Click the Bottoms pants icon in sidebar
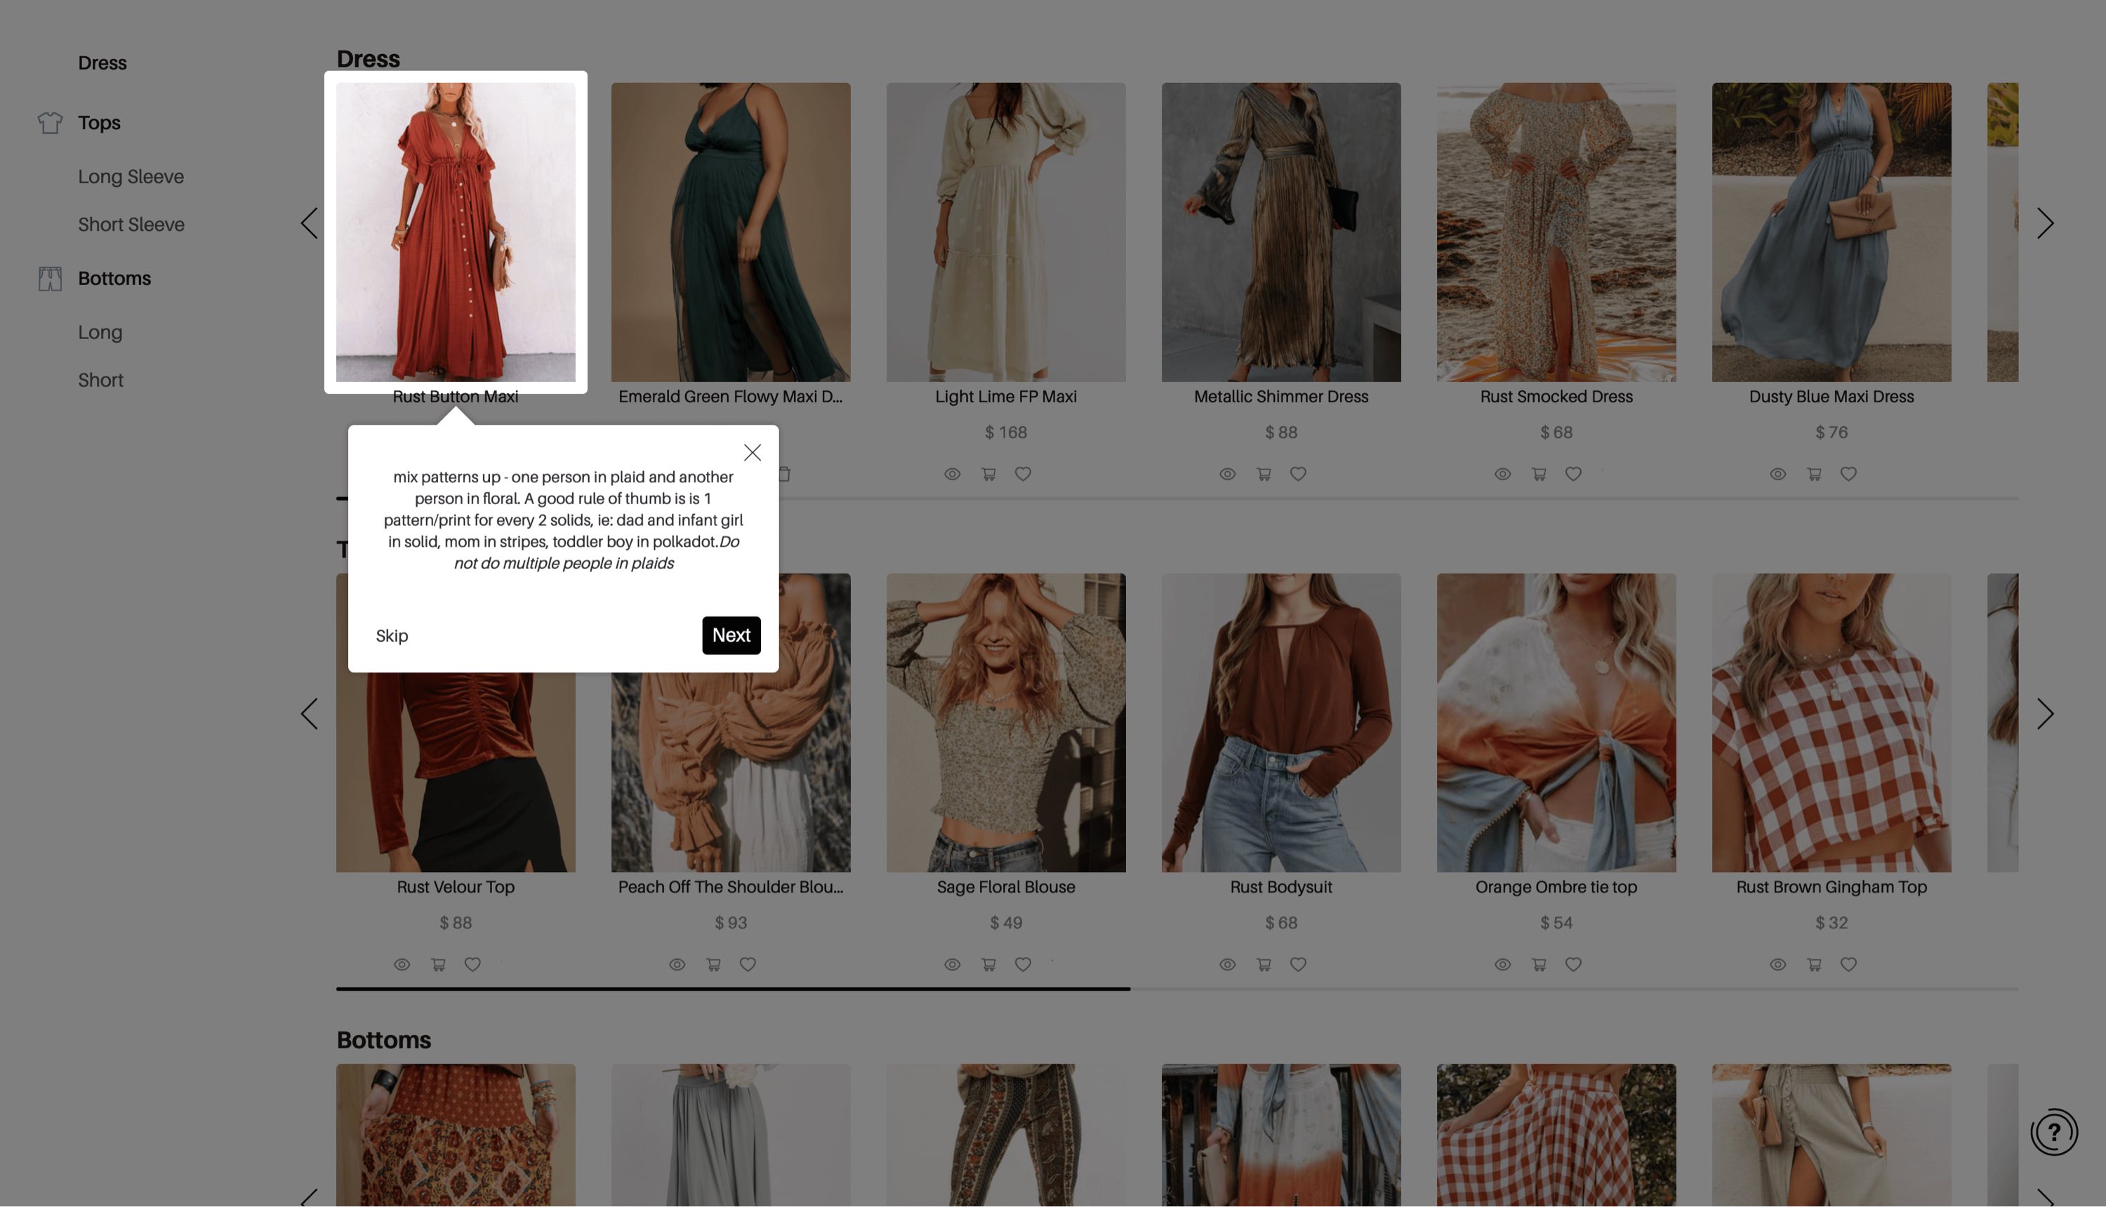Viewport: 2106px width, 1207px height. (50, 279)
